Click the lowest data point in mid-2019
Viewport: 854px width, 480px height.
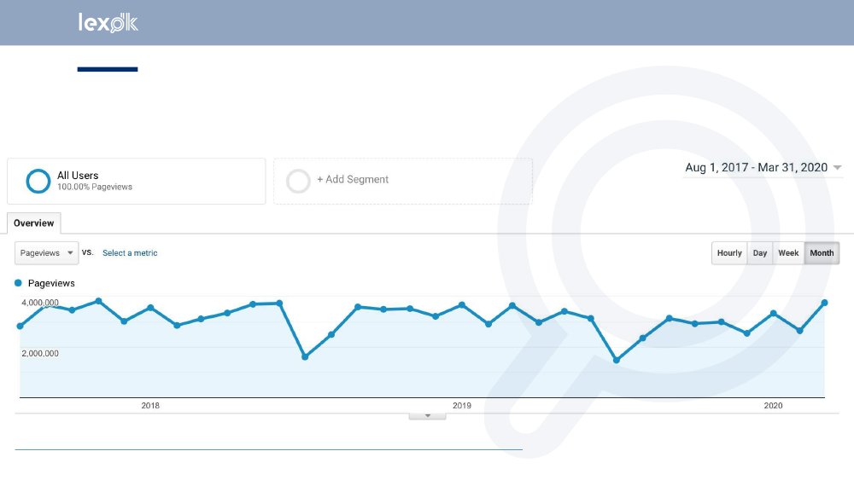tap(617, 361)
